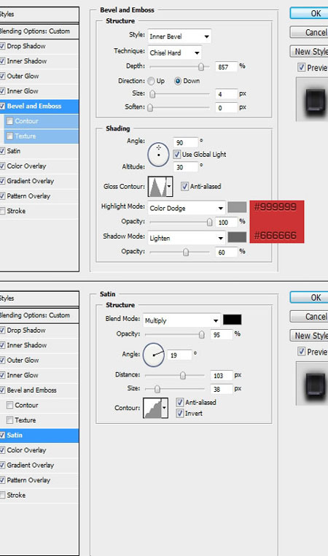The height and width of the screenshot is (556, 328).
Task: Open the Gloss Contour picker thumbnail
Action: coord(157,187)
